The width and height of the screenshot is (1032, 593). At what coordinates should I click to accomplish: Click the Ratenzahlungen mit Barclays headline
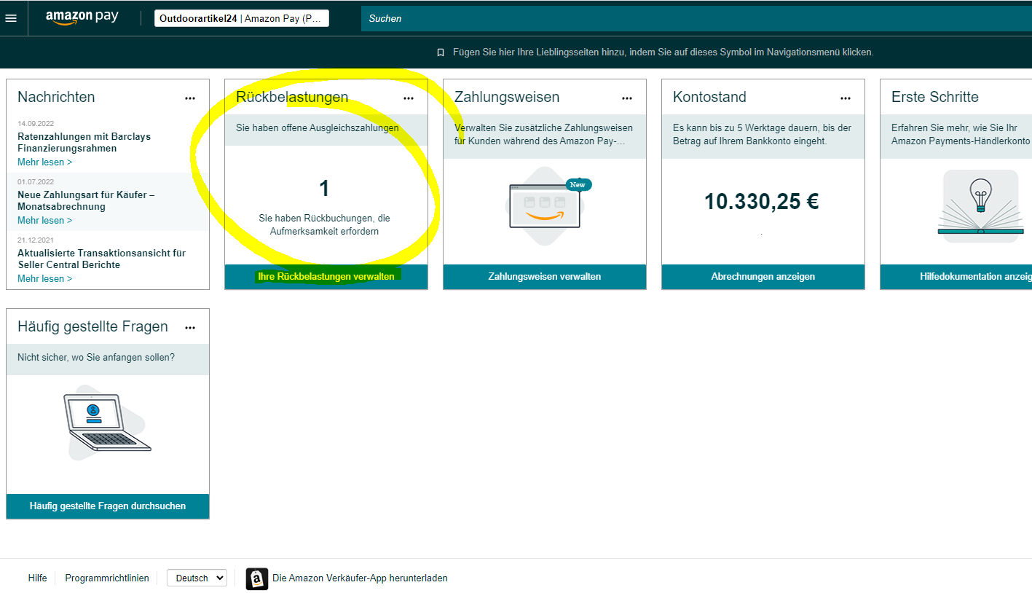click(x=84, y=142)
